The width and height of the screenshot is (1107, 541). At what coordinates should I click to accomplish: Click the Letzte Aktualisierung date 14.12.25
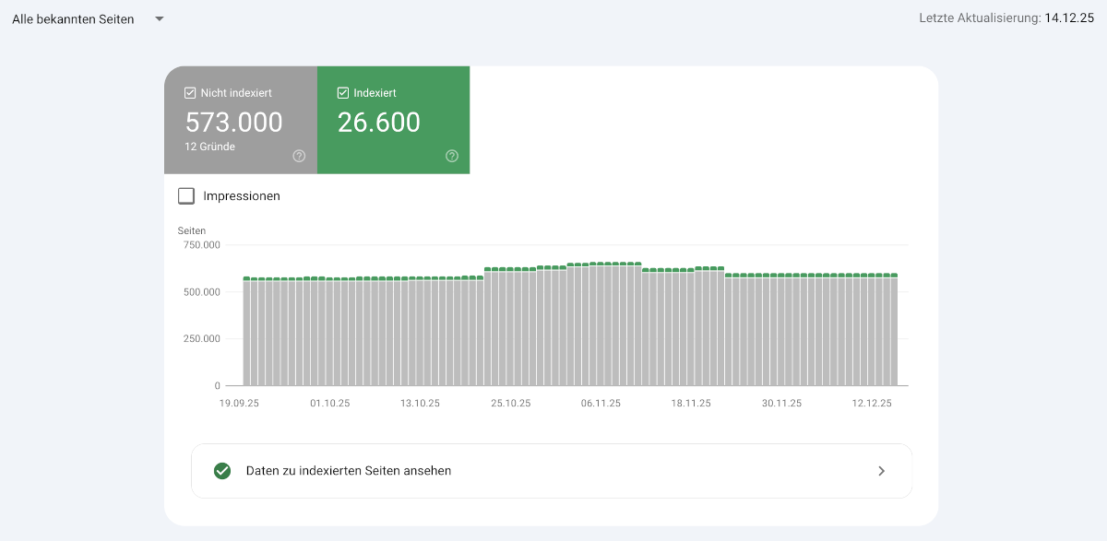pos(1068,18)
